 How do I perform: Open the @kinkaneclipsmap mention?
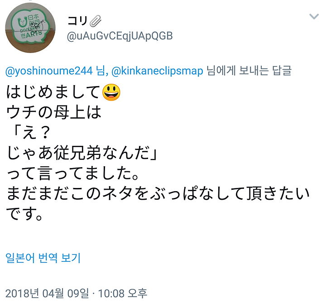157,71
